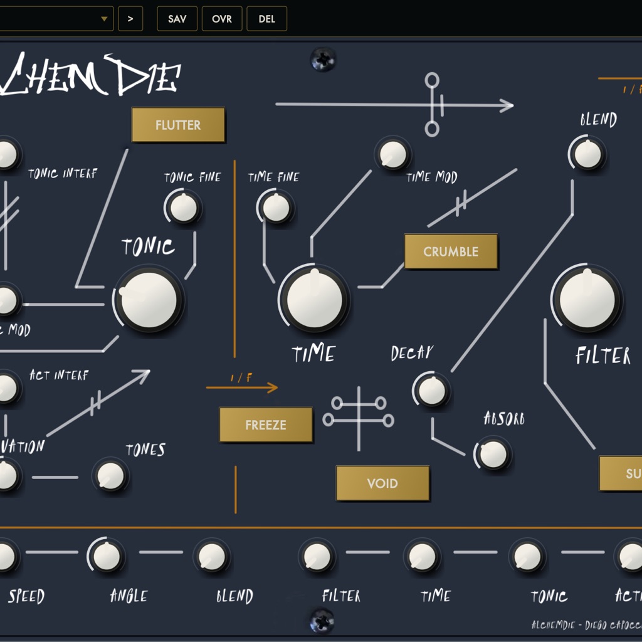Click the OVR overwrite button
642x642 pixels.
pyautogui.click(x=222, y=19)
